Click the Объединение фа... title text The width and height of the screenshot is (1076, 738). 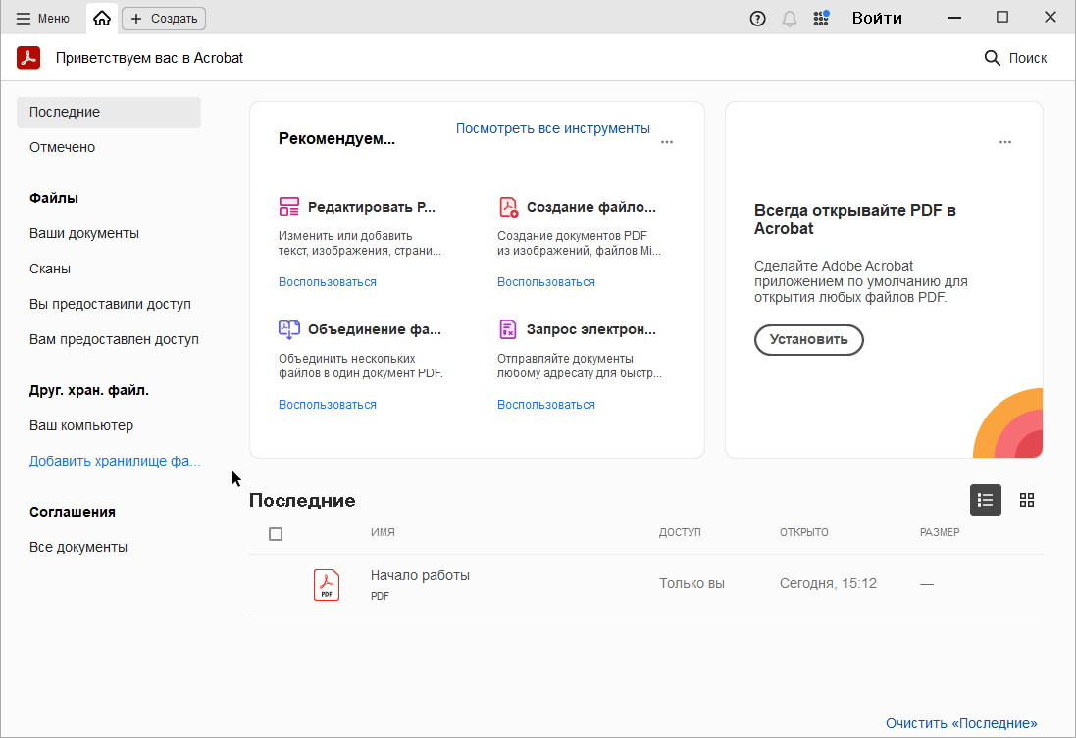374,330
